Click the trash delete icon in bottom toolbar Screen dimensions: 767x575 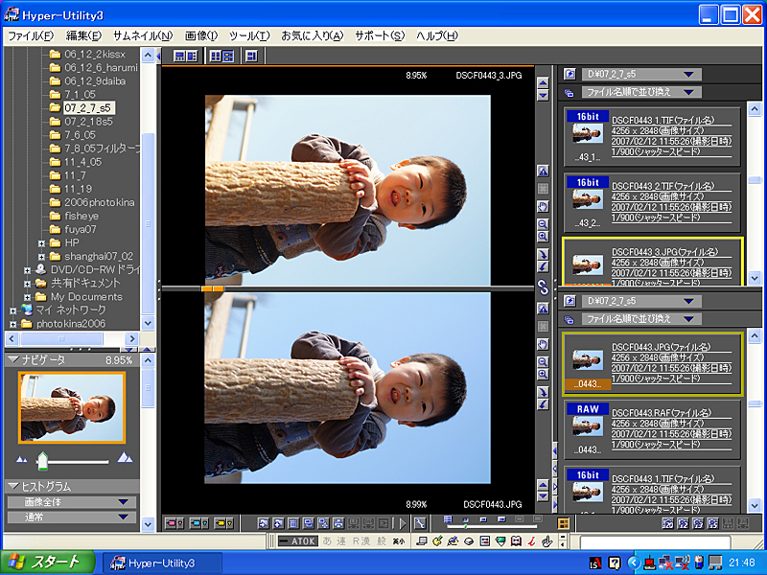pos(293,523)
